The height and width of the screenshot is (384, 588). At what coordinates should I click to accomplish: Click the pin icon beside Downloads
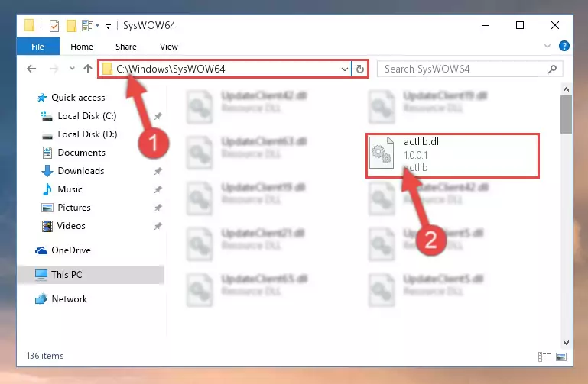[x=158, y=172]
